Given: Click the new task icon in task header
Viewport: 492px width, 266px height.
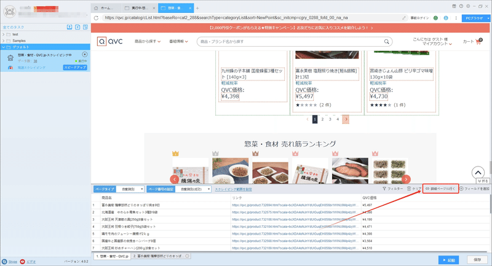Looking at the screenshot, I should point(77,27).
